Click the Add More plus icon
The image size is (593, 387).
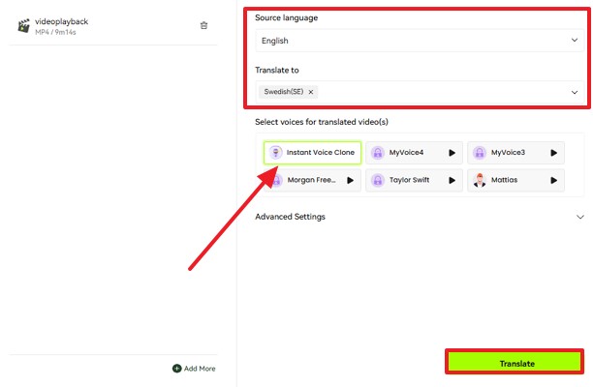point(176,368)
